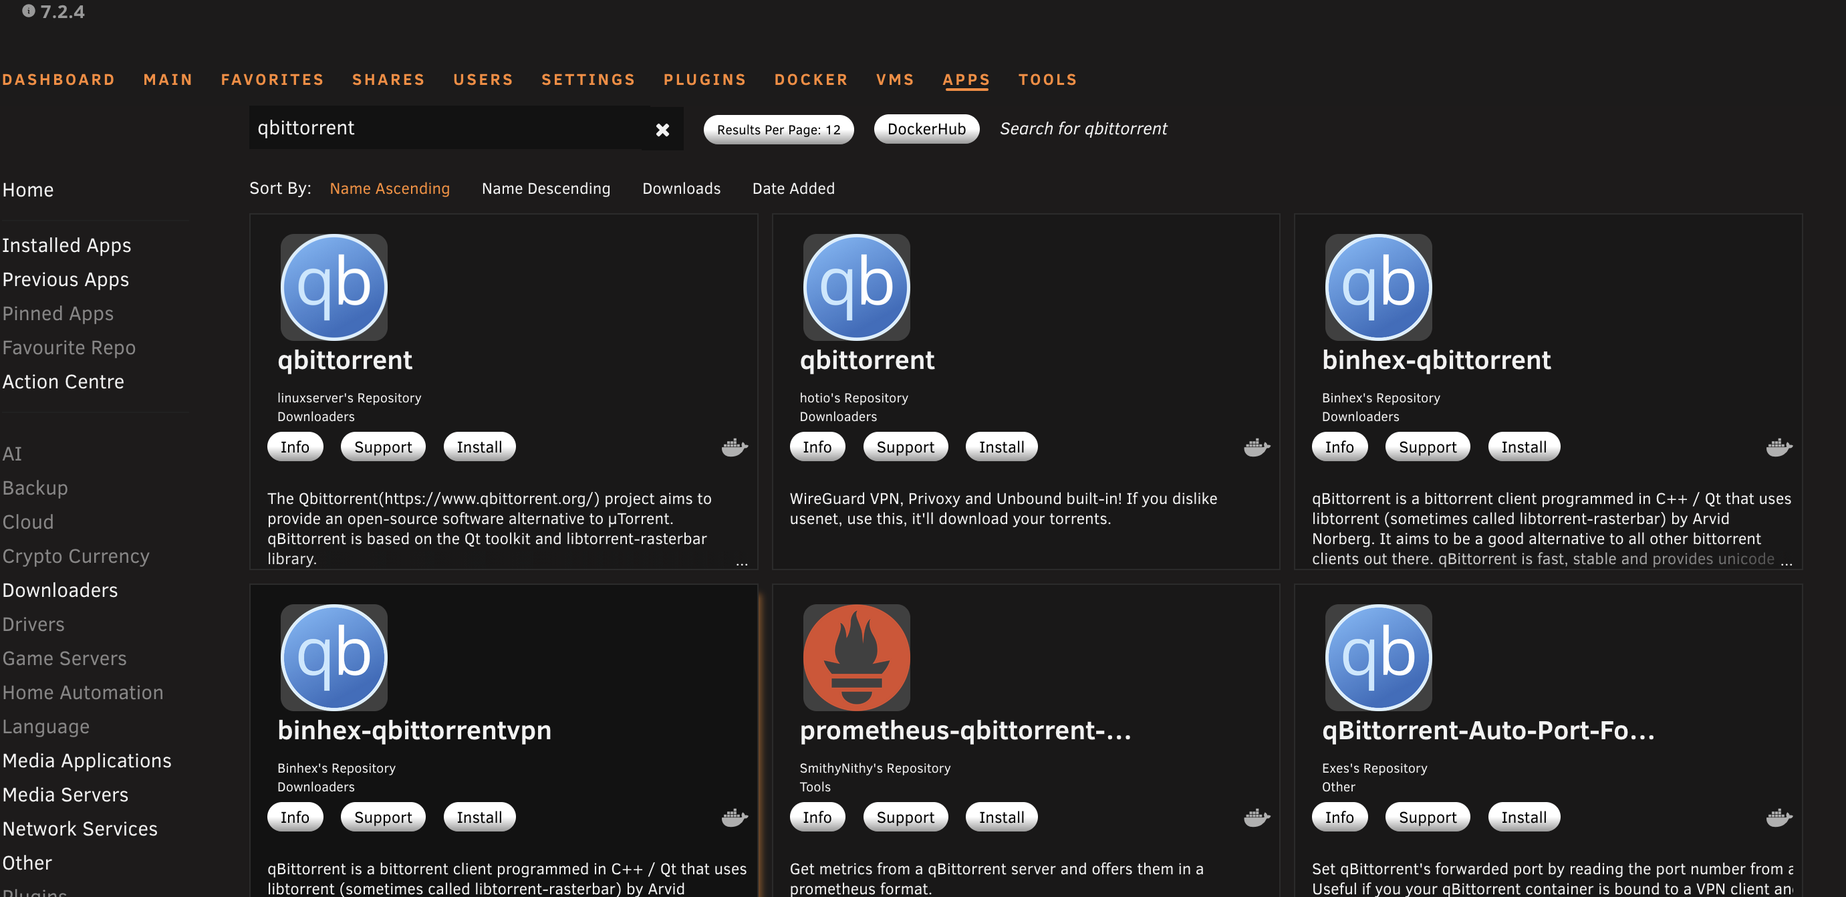Click the prometheus-qbittorrent flame logo
1846x897 pixels.
[856, 658]
